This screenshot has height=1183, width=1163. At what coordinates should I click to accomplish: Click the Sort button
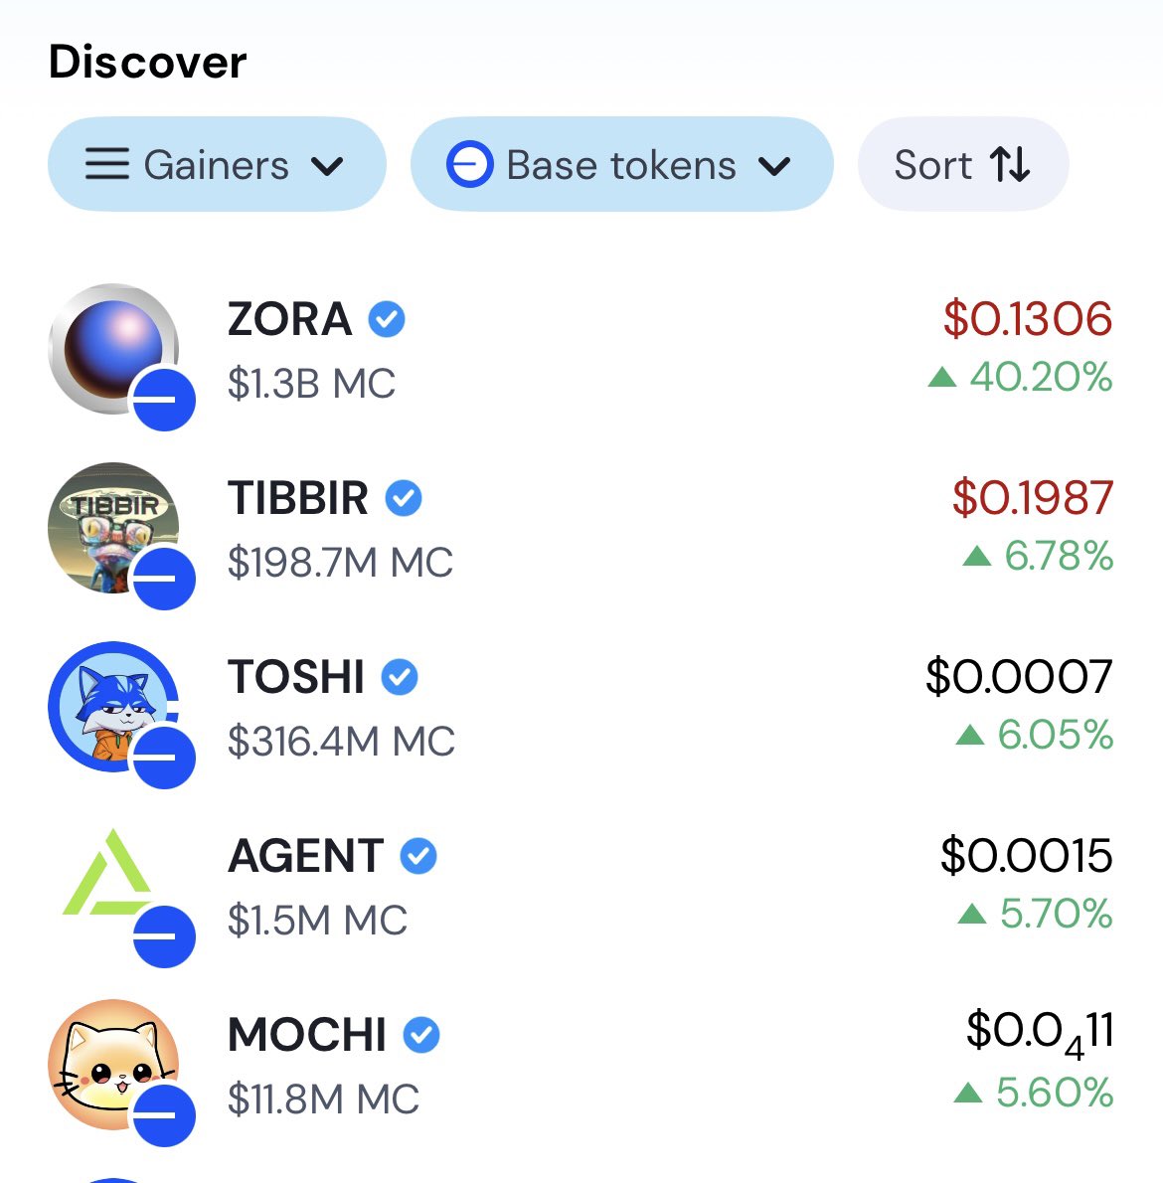pos(963,164)
